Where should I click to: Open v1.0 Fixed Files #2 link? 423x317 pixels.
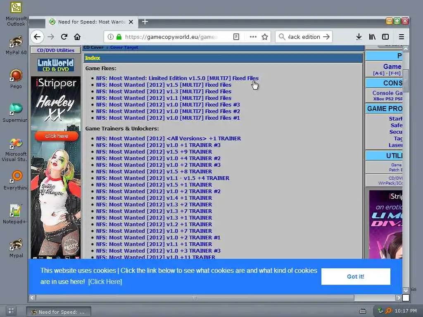click(x=168, y=111)
